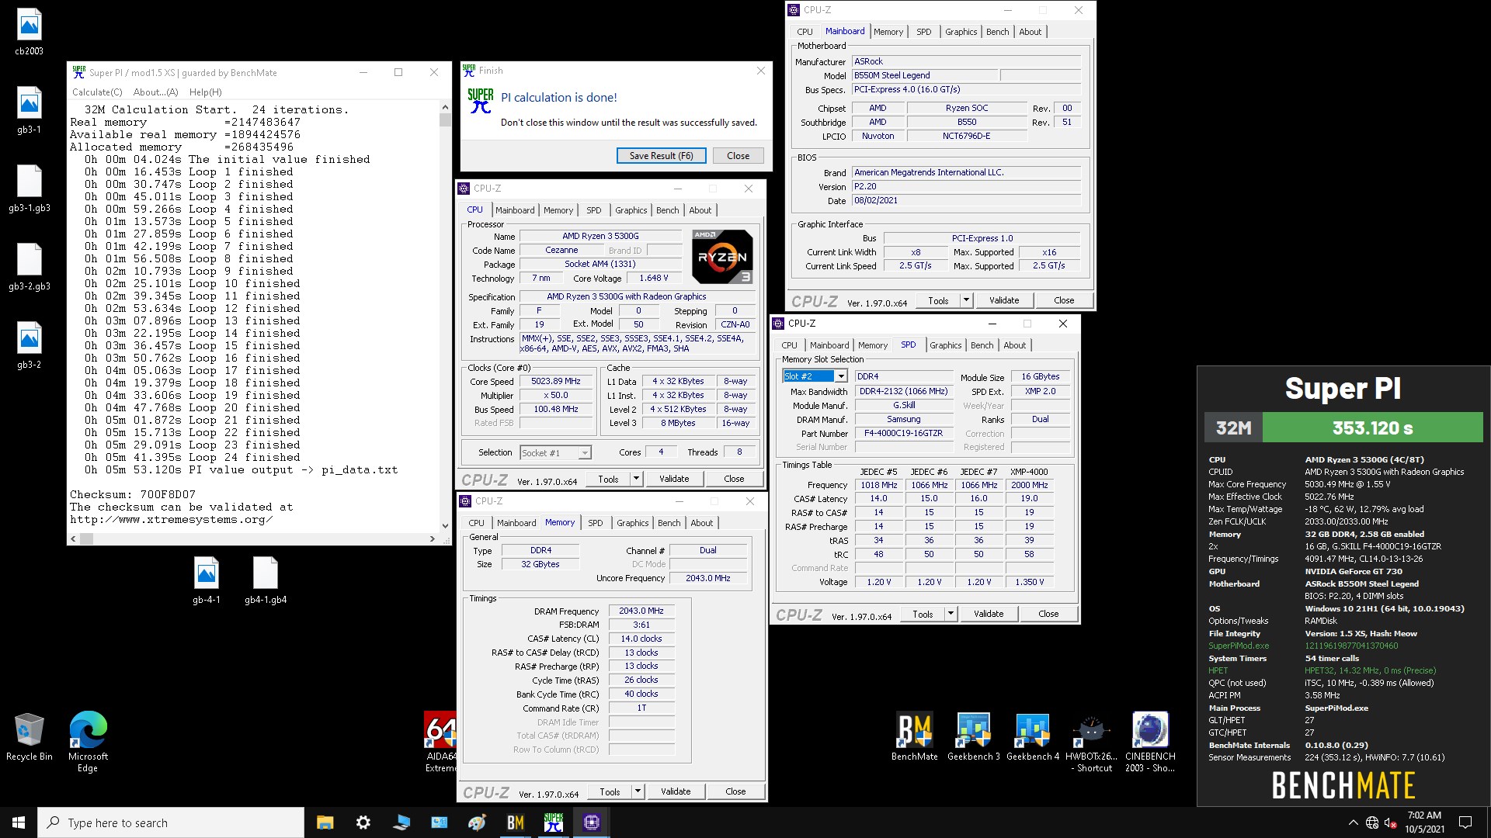Click DRAM Frequency 2043.0 MHz value
This screenshot has height=838, width=1491.
pyautogui.click(x=641, y=611)
